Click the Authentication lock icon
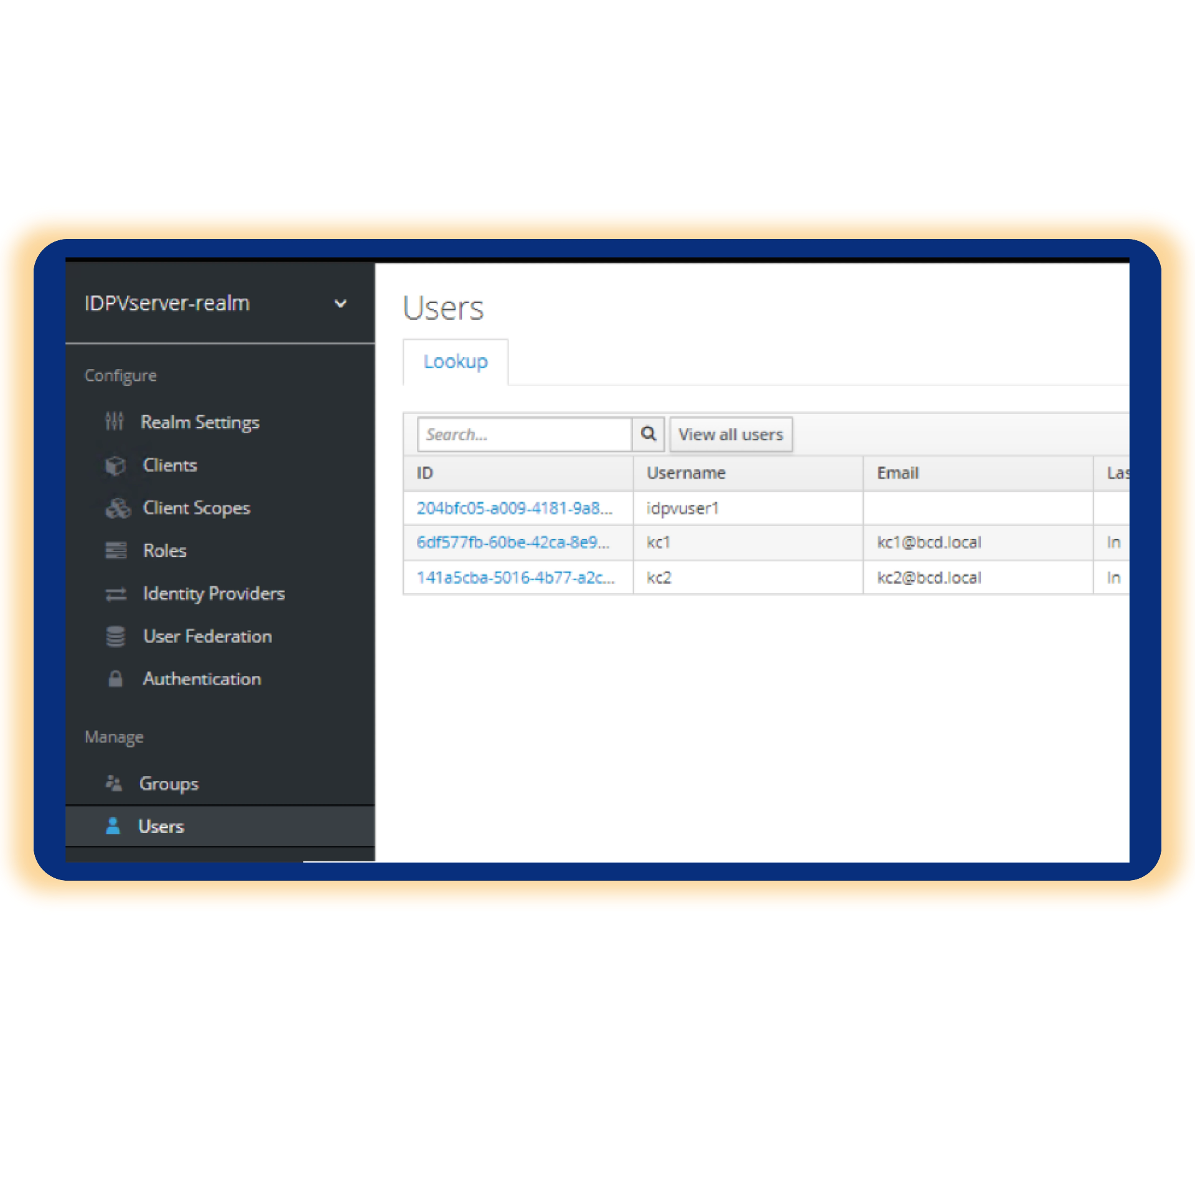Viewport: 1195px width, 1195px height. (x=116, y=678)
